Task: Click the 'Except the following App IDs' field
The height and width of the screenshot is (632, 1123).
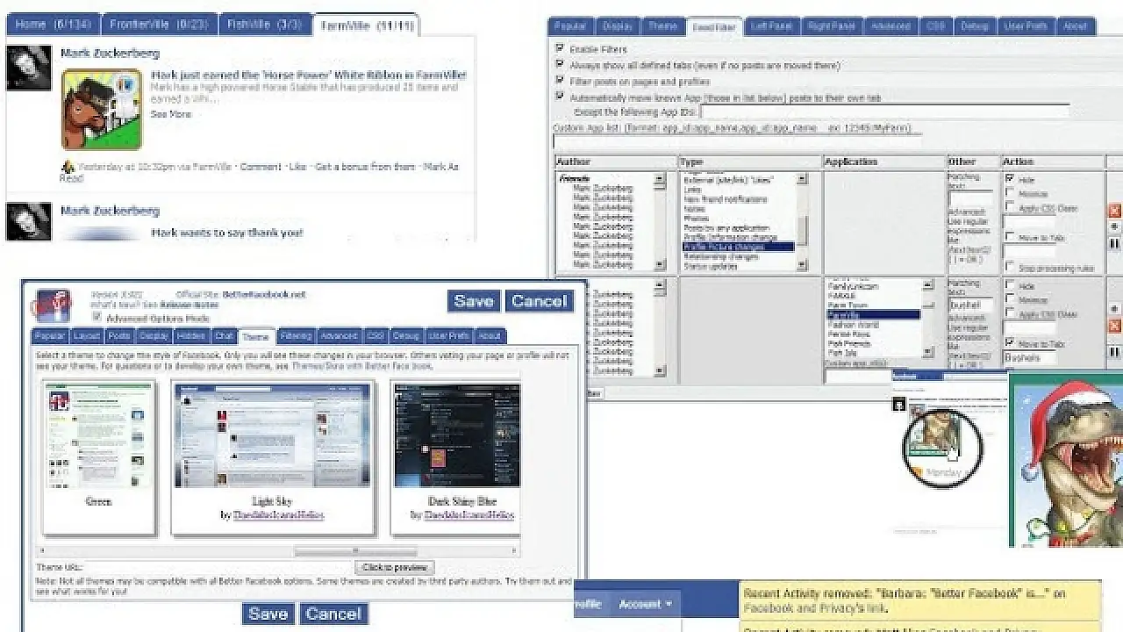Action: click(x=884, y=112)
